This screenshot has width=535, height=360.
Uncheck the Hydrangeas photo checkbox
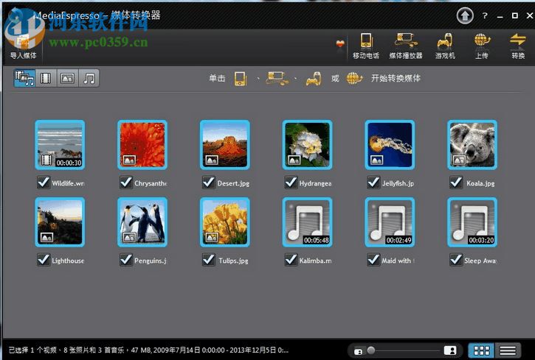(x=291, y=183)
